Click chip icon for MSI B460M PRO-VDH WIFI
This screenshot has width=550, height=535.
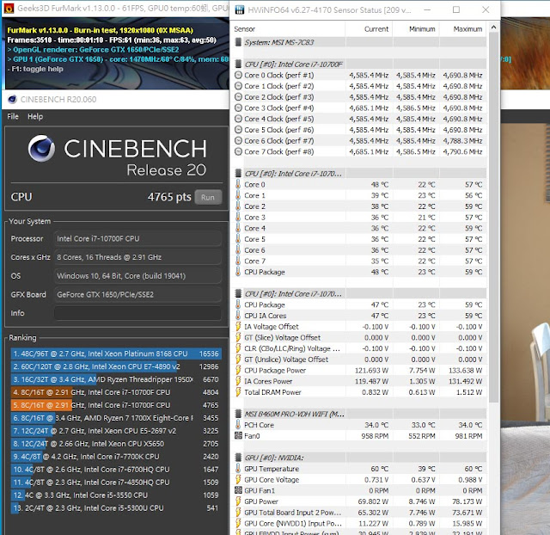[x=238, y=415]
